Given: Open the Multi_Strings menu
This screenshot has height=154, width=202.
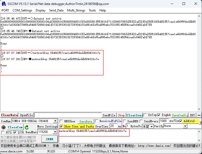Looking at the screenshot, I should (76, 10).
